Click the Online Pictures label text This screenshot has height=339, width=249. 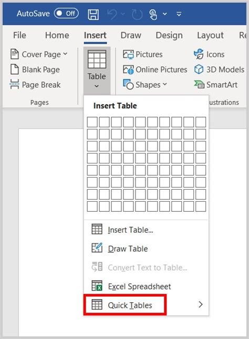(x=161, y=69)
